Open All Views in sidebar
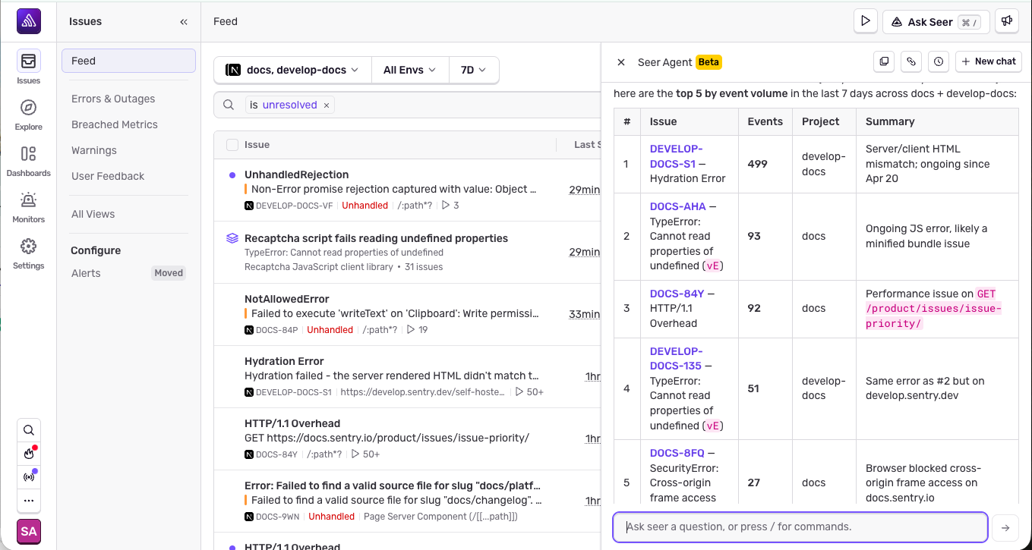This screenshot has width=1032, height=550. click(x=93, y=214)
